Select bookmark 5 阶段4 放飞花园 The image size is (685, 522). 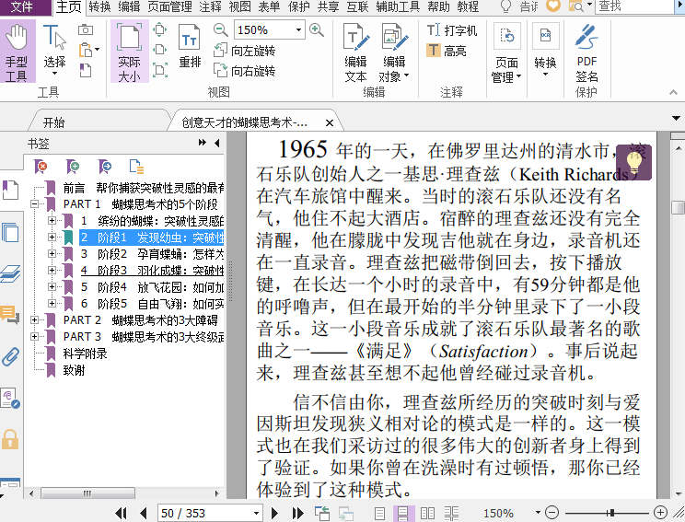pyautogui.click(x=152, y=287)
